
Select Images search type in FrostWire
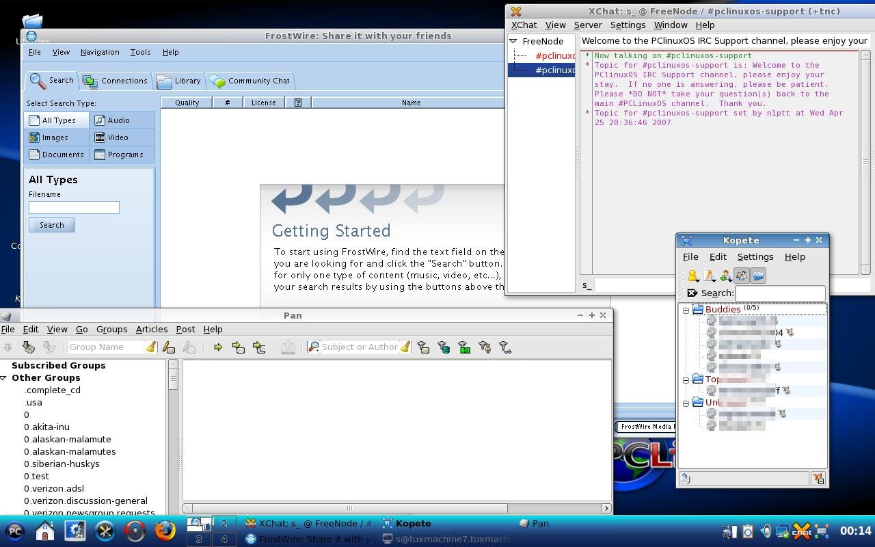[57, 137]
